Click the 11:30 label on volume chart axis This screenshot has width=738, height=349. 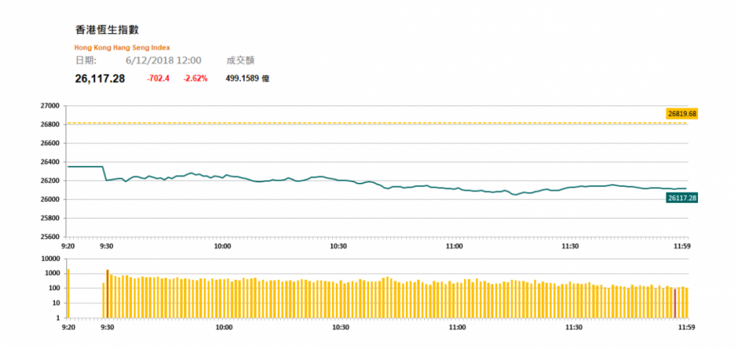574,327
